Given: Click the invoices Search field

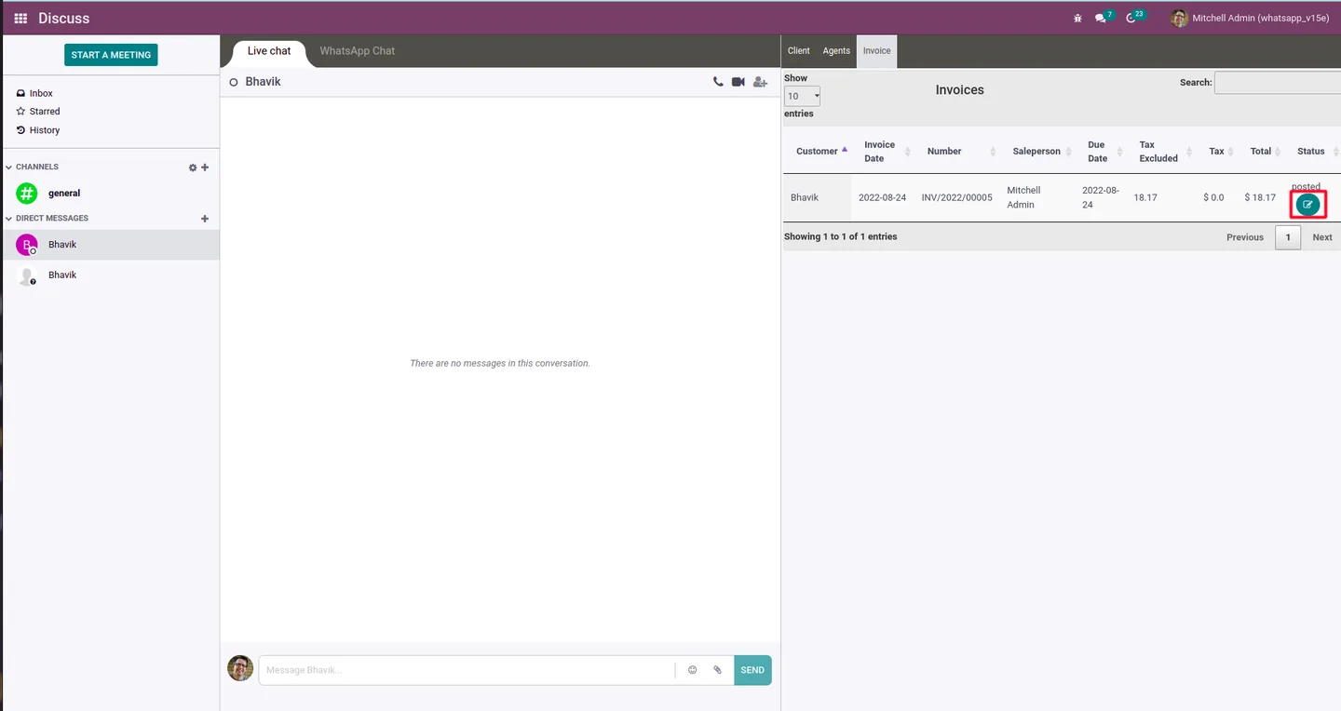Looking at the screenshot, I should coord(1278,83).
